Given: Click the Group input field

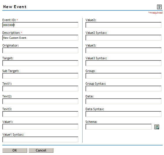Looking at the screenshot, I should [x=123, y=76].
